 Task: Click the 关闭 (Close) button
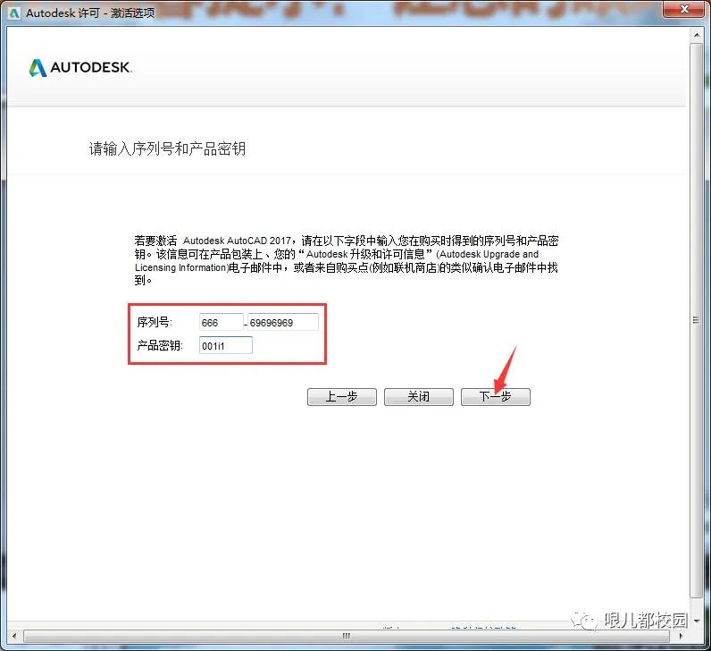[x=419, y=397]
